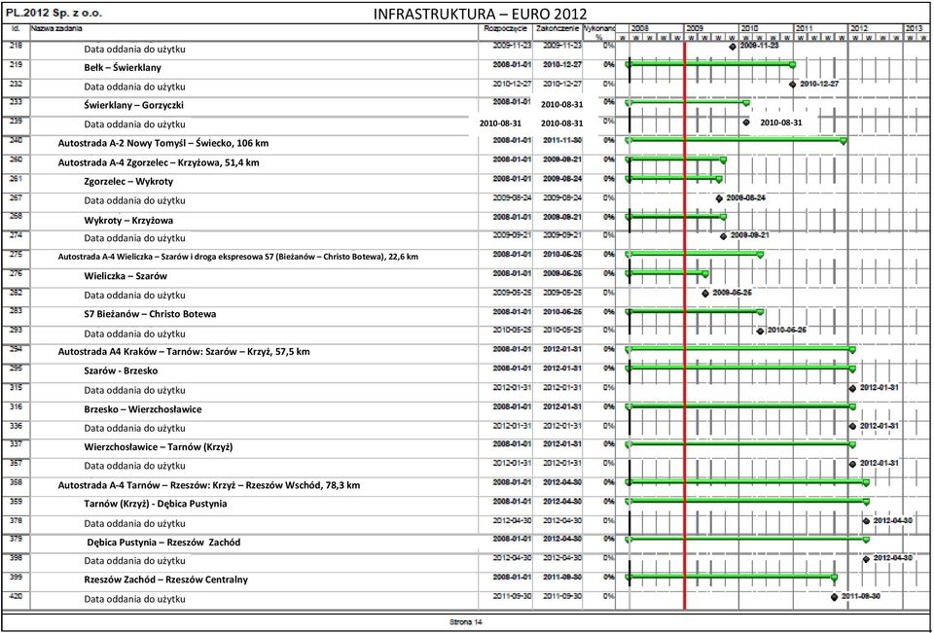The height and width of the screenshot is (633, 934).
Task: Click the Strona 14 page footer
Action: [x=466, y=622]
